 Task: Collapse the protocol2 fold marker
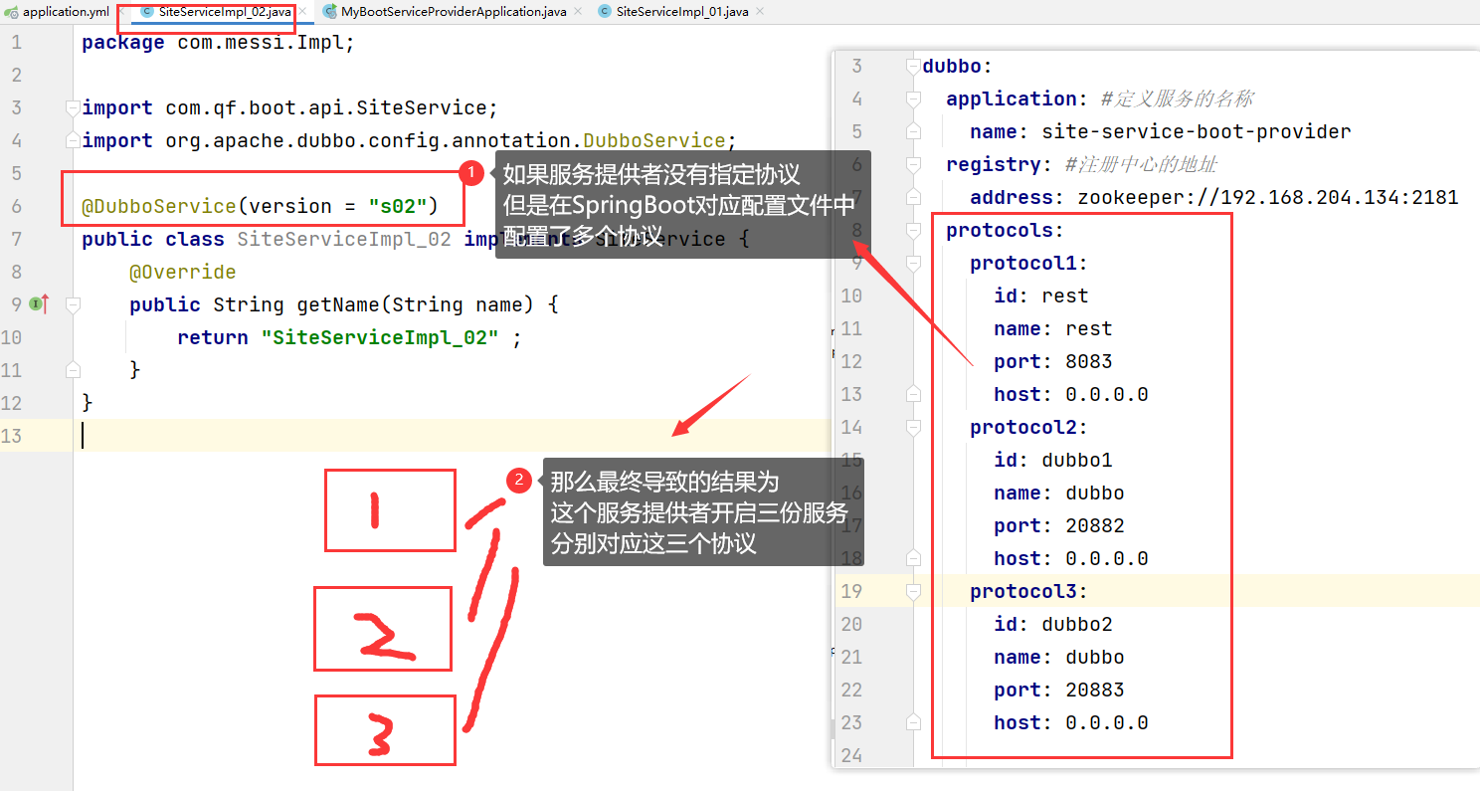913,427
